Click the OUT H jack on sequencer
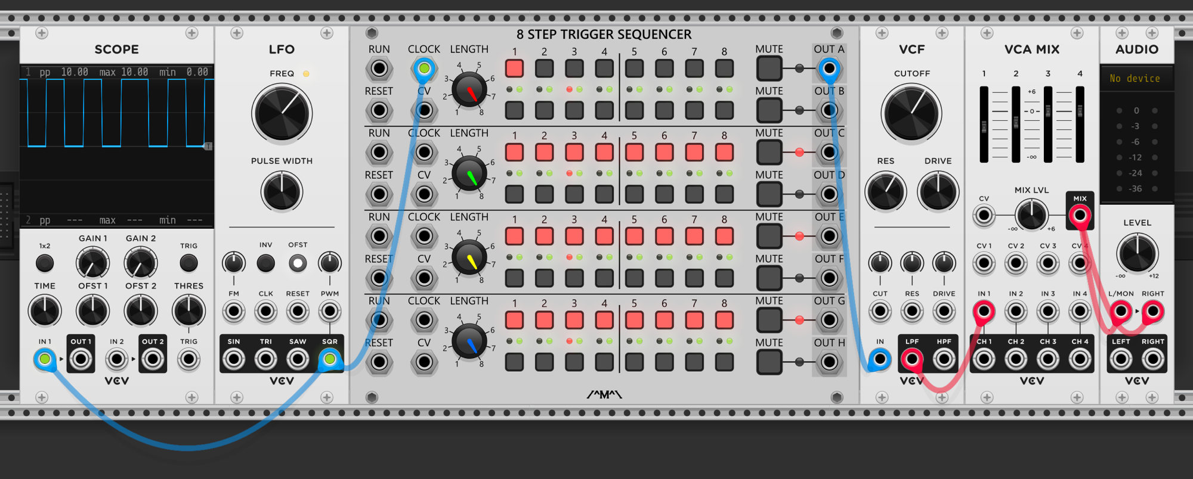The image size is (1193, 479). [829, 362]
